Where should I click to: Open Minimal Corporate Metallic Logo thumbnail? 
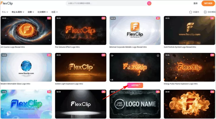(135, 30)
